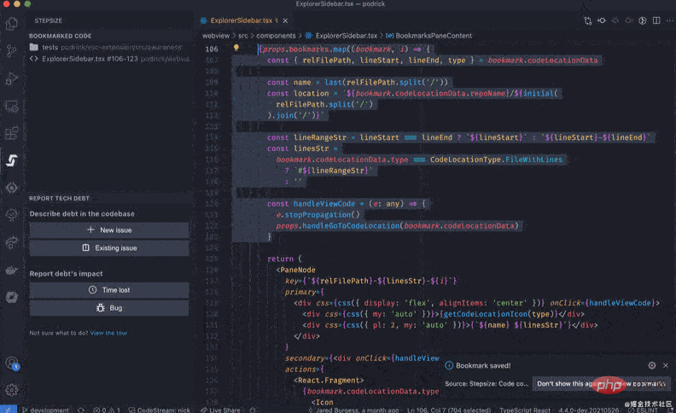Open the Explorer view in activity bar
Viewport: 676px width, 413px height.
pos(12,24)
